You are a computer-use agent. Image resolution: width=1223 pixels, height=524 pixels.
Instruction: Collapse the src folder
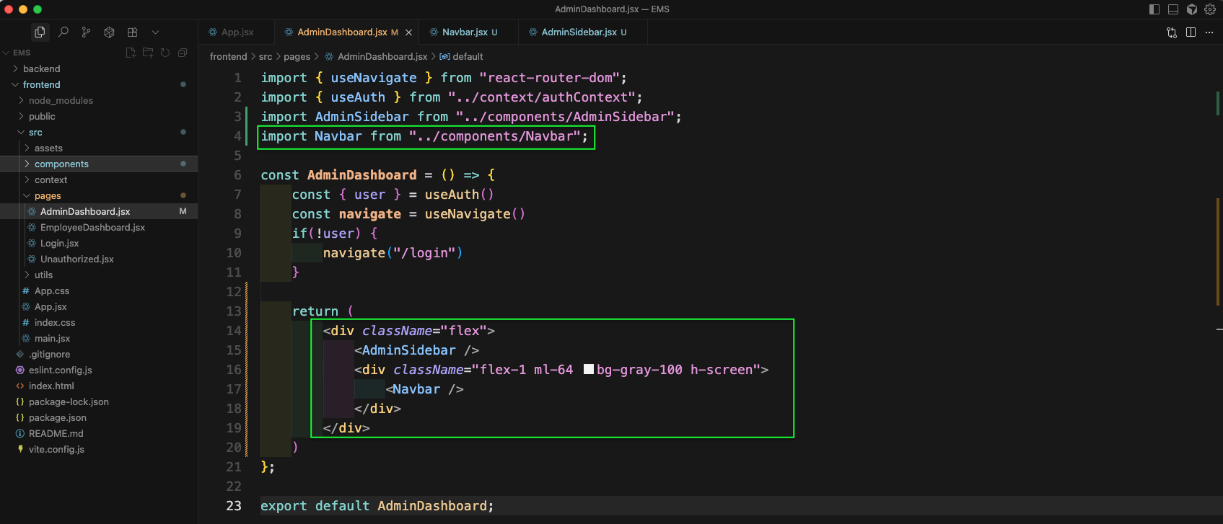(x=35, y=132)
